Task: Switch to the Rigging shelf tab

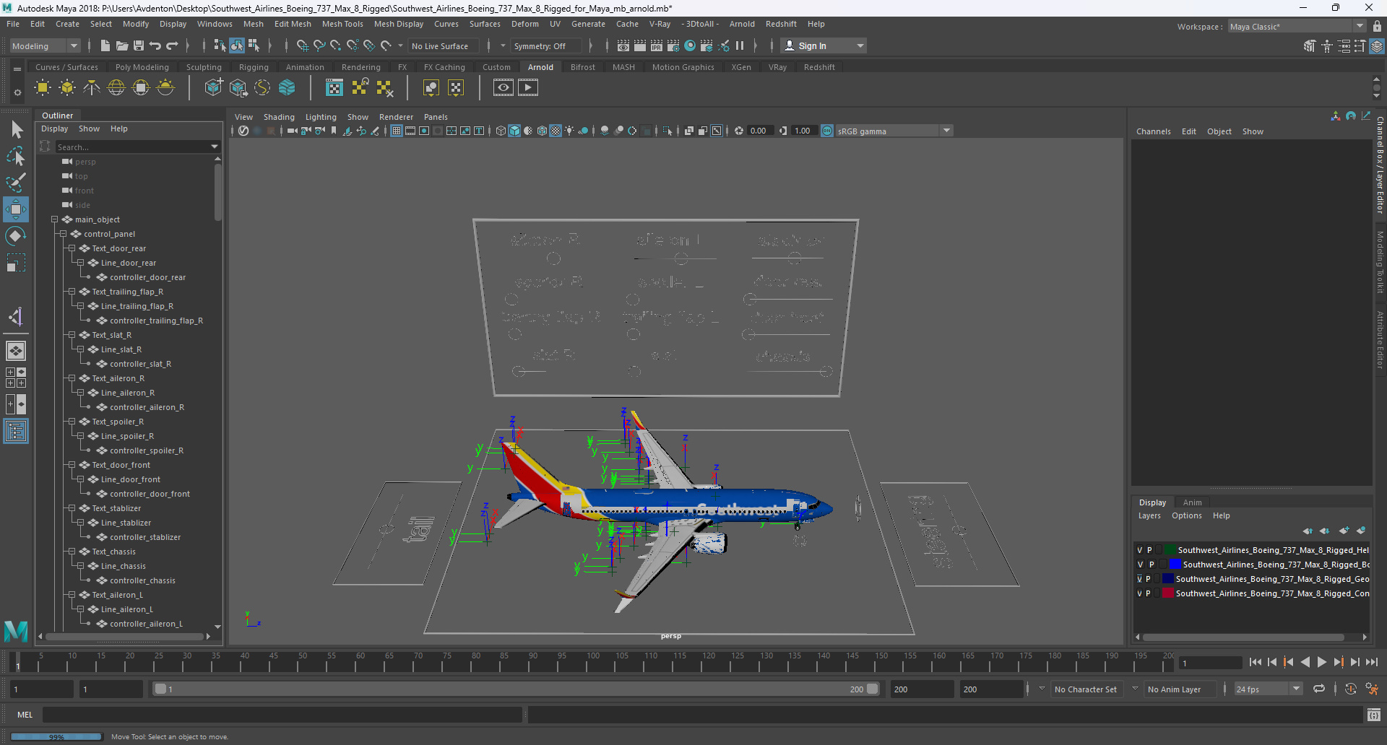Action: (254, 67)
